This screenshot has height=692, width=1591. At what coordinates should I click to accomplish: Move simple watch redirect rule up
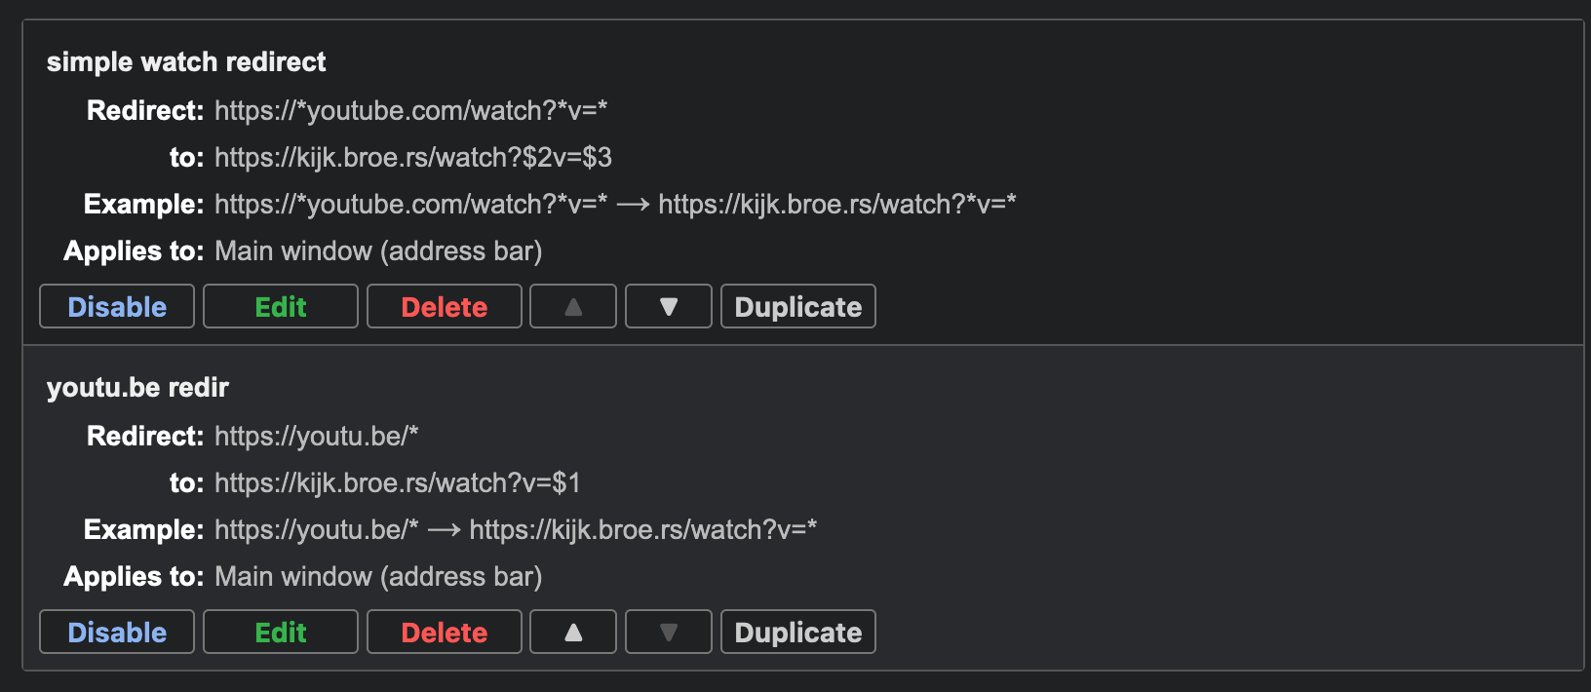(573, 307)
